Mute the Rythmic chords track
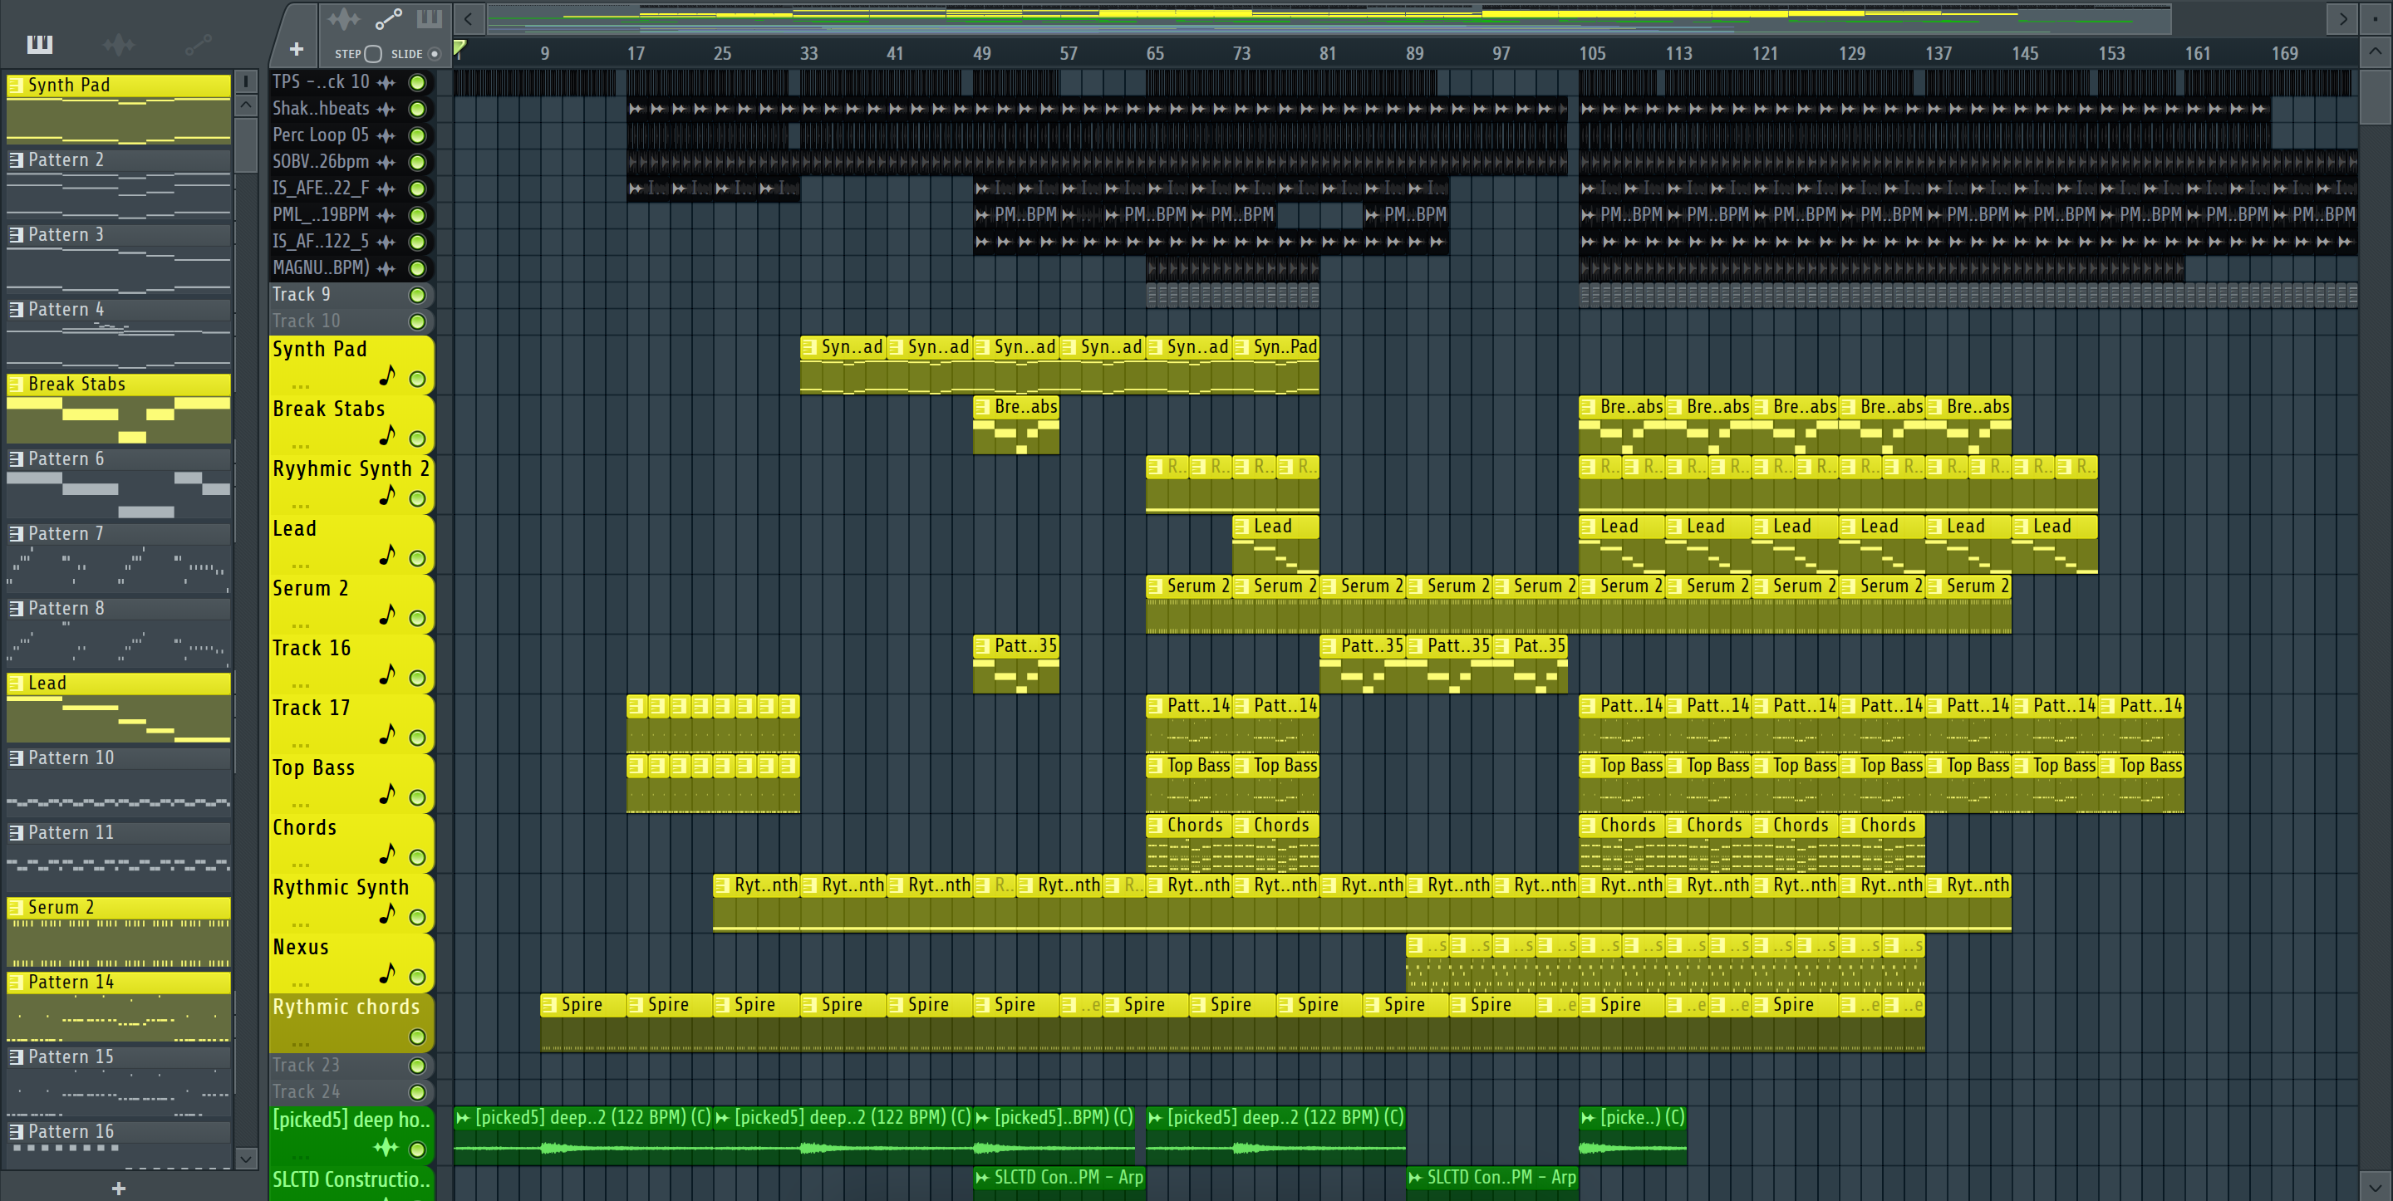This screenshot has height=1201, width=2393. pos(418,1037)
